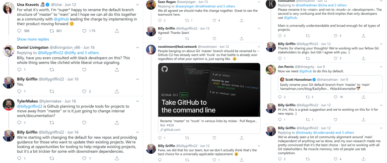Like Konstantin's tweet with 5 likes
Screen dimensions: 387x163
point(335,35)
